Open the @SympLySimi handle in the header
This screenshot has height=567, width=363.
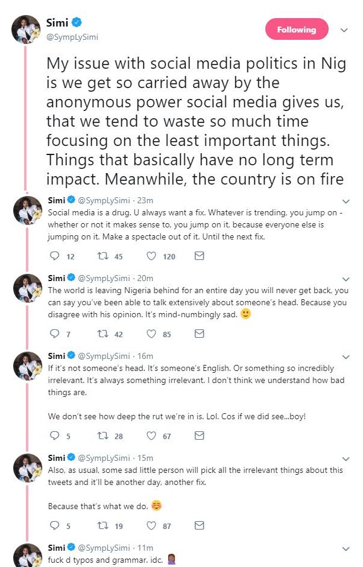[x=72, y=37]
